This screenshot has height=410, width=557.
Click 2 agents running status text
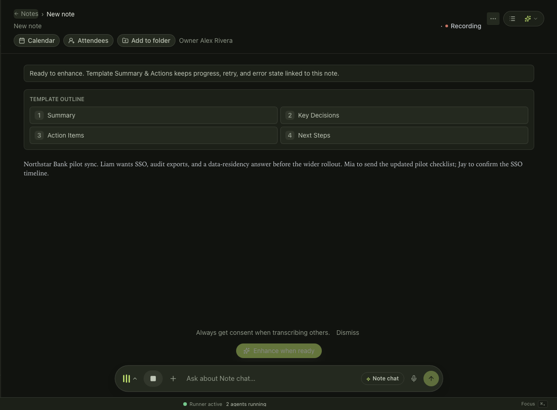[246, 404]
